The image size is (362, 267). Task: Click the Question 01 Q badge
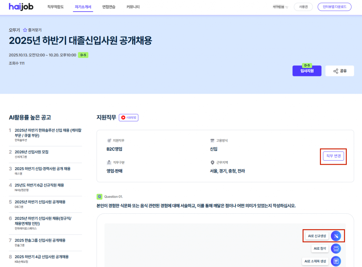pyautogui.click(x=99, y=196)
